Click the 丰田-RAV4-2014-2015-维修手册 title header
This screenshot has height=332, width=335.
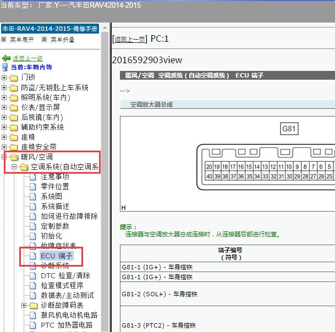pos(50,29)
